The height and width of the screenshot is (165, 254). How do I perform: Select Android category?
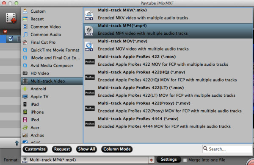[52, 89]
